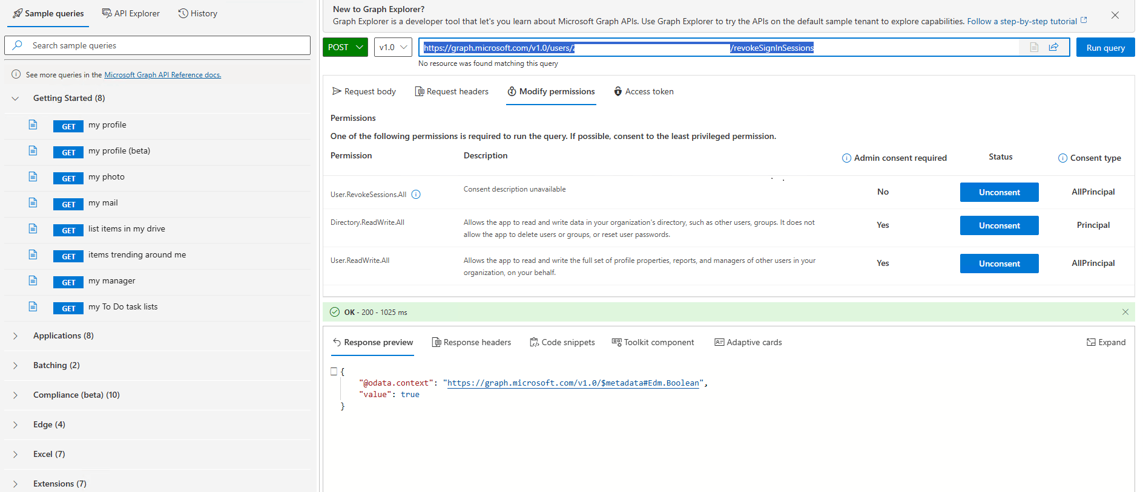Expand the response preview panel
Screen dimensions: 1143x492
(x=1106, y=342)
